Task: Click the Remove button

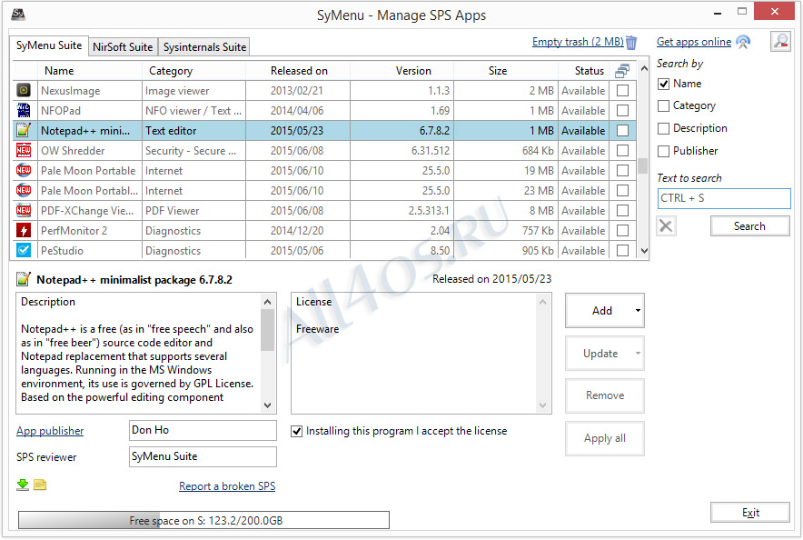Action: tap(605, 395)
